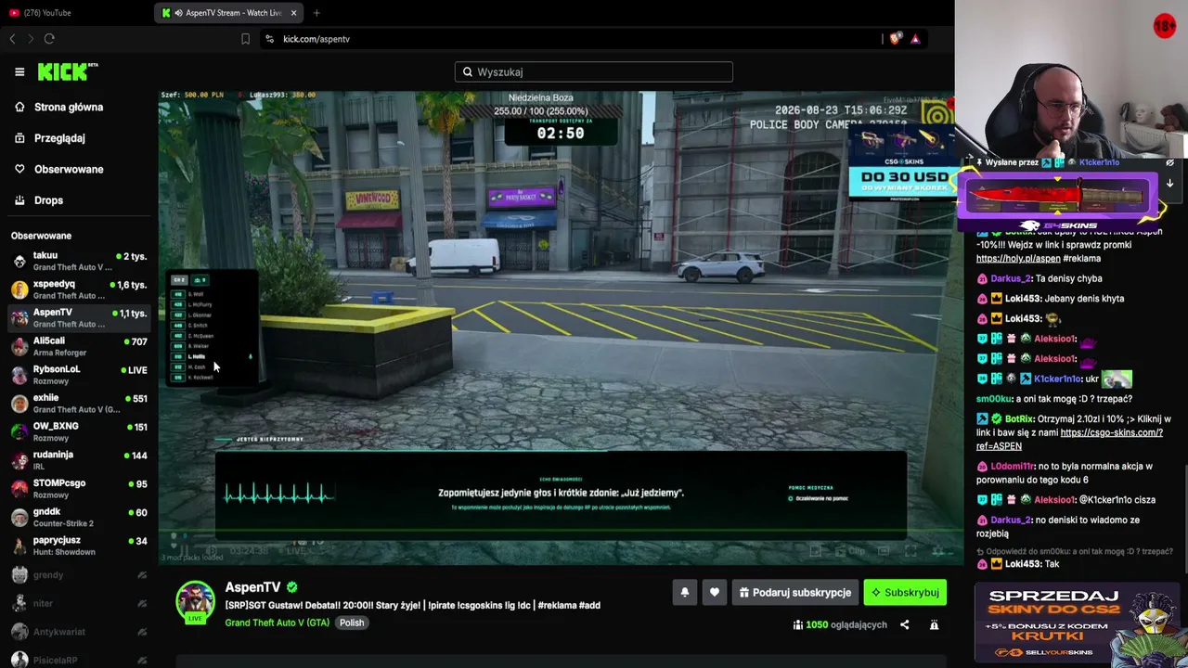Open exhiie's channel in the followed list
The width and height of the screenshot is (1188, 668).
[79, 404]
